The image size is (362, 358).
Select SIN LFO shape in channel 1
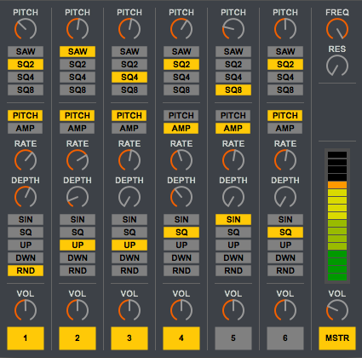26,219
